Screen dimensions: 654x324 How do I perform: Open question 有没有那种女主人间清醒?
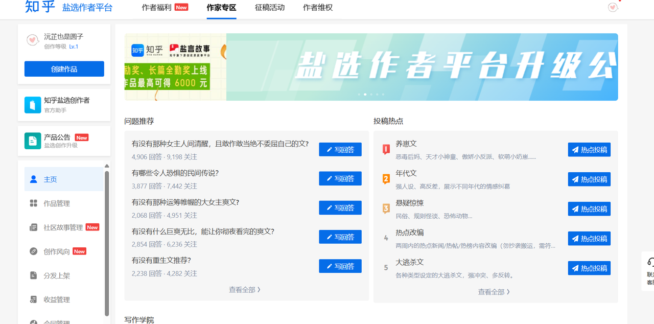(x=220, y=144)
